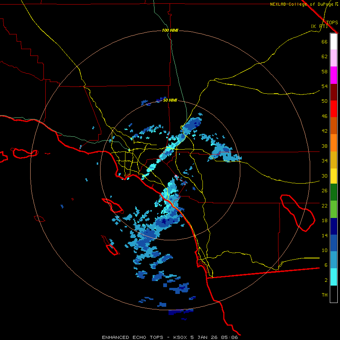Pick the bright red legend color swatch

point(334,109)
